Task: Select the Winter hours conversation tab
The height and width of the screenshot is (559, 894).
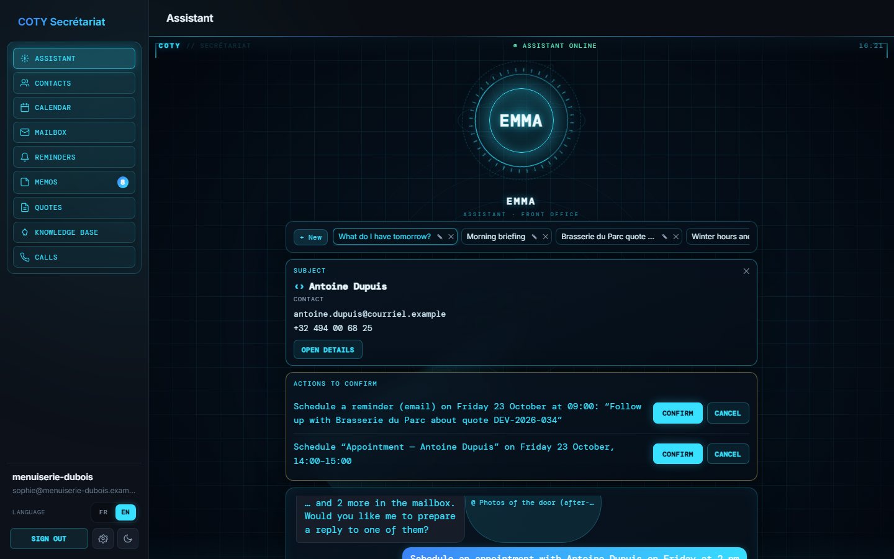Action: tap(719, 237)
